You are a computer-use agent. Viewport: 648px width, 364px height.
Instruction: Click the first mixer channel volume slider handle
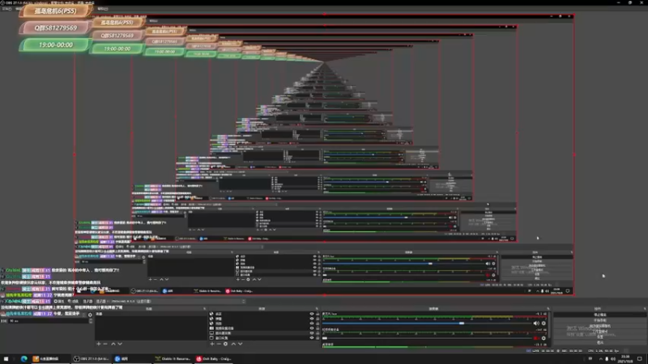(x=462, y=323)
